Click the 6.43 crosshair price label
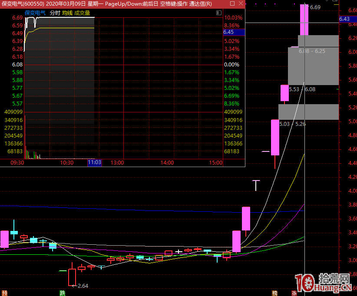The image size is (357, 296). [x=347, y=19]
